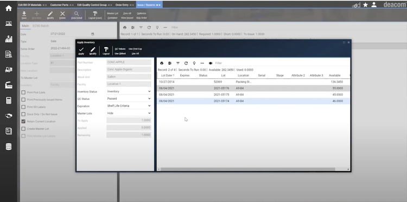This screenshot has width=407, height=202.
Task: Click the Expires column header
Action: pyautogui.click(x=185, y=75)
